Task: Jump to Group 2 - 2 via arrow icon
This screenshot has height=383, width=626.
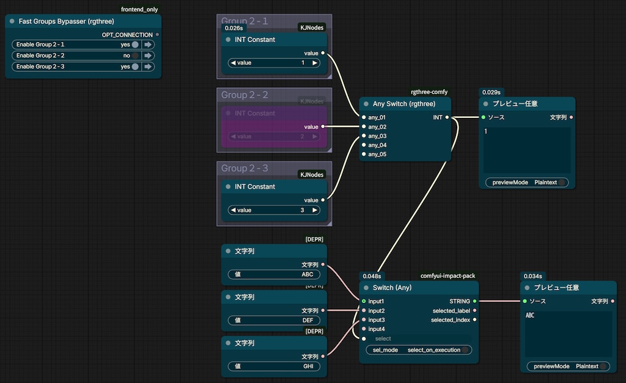Action: pyautogui.click(x=148, y=56)
